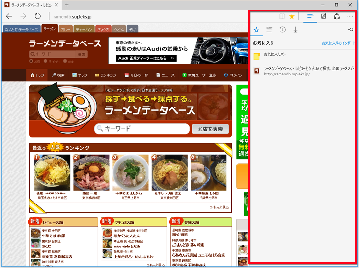359x268 pixels.
Task: Click the Share icon in the toolbar
Action: coord(337,16)
